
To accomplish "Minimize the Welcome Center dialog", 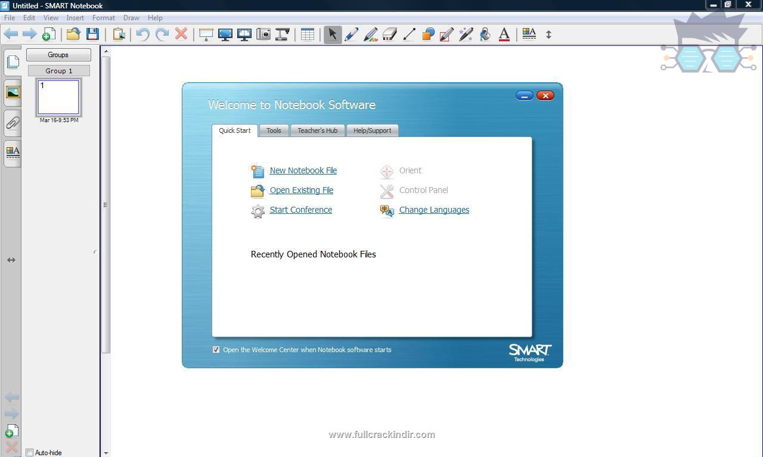I will point(525,96).
